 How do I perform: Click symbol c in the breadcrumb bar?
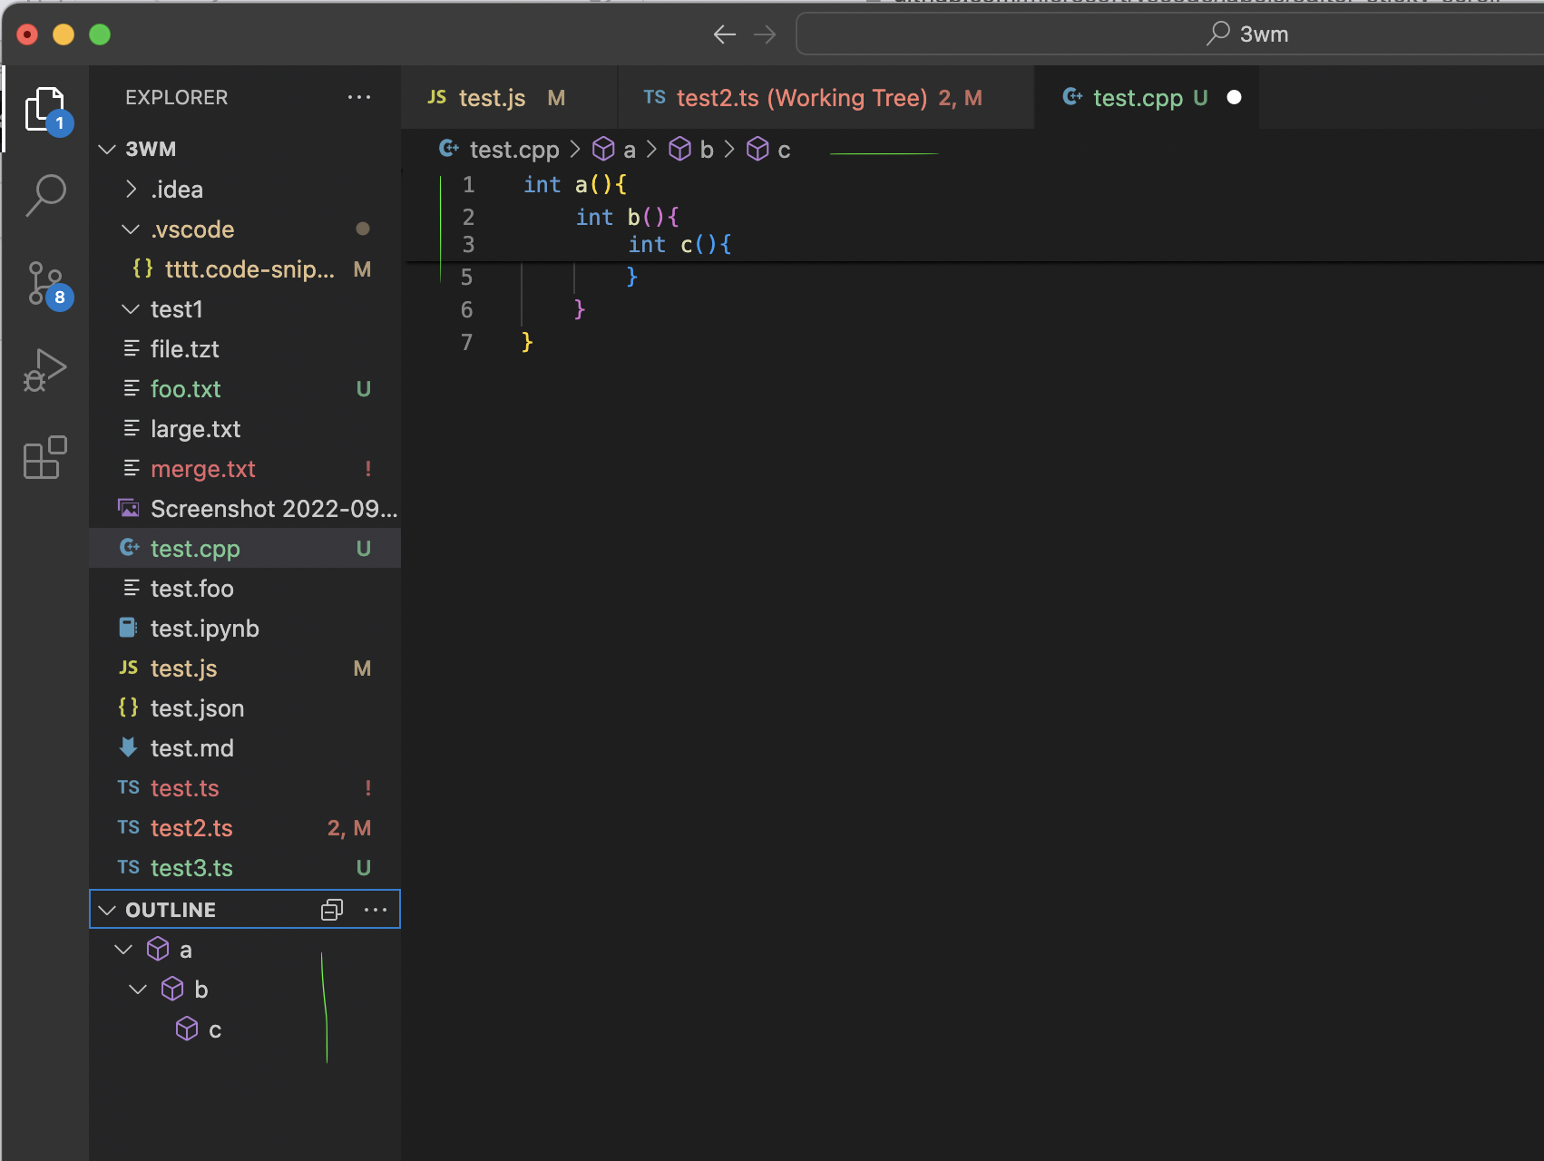click(783, 150)
